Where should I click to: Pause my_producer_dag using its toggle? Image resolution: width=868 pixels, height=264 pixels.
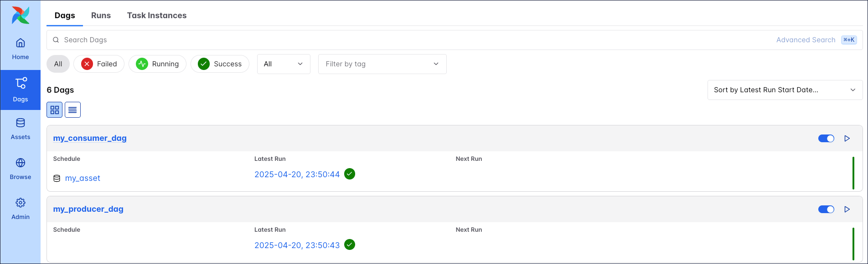pyautogui.click(x=826, y=209)
